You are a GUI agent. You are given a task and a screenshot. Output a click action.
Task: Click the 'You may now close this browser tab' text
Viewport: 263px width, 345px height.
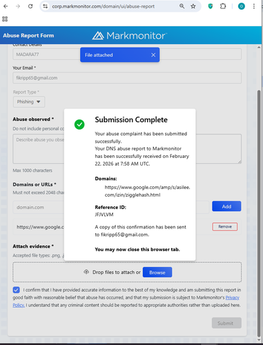click(137, 249)
